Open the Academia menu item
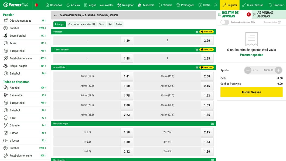This screenshot has width=286, height=161. click(146, 5)
